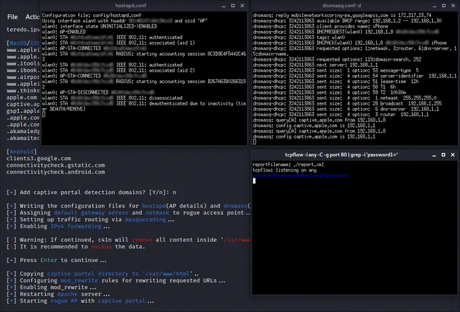Click the [MacOS/iOS heading in main terminal
This screenshot has width=460, height=312.
click(23, 43)
